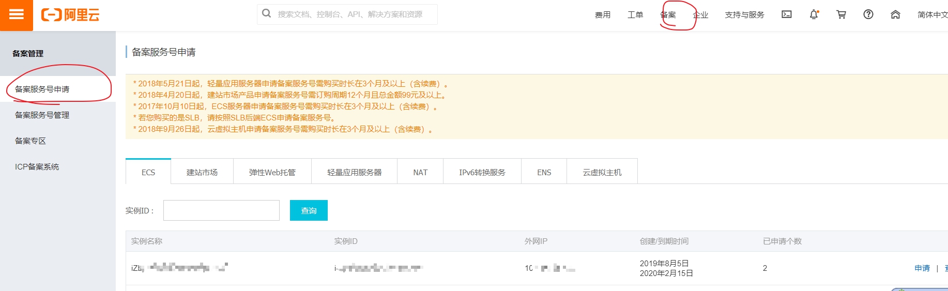Open the notifications bell
Image resolution: width=948 pixels, height=291 pixels.
tap(814, 14)
